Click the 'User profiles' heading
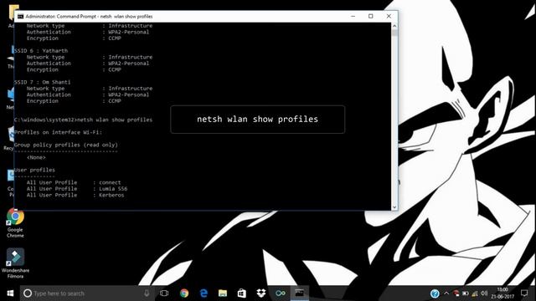Screen dimensions: 536x301 (34, 170)
